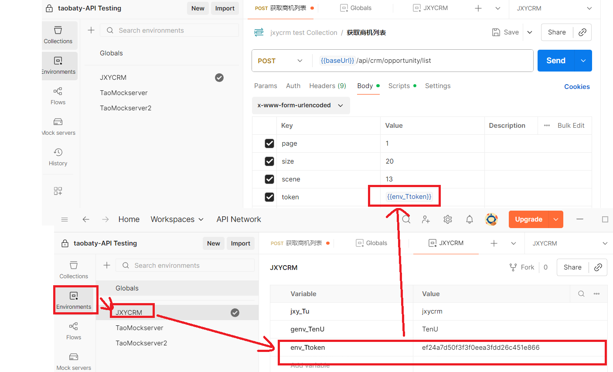Open History in the upper window sidebar
The height and width of the screenshot is (372, 613).
58,157
